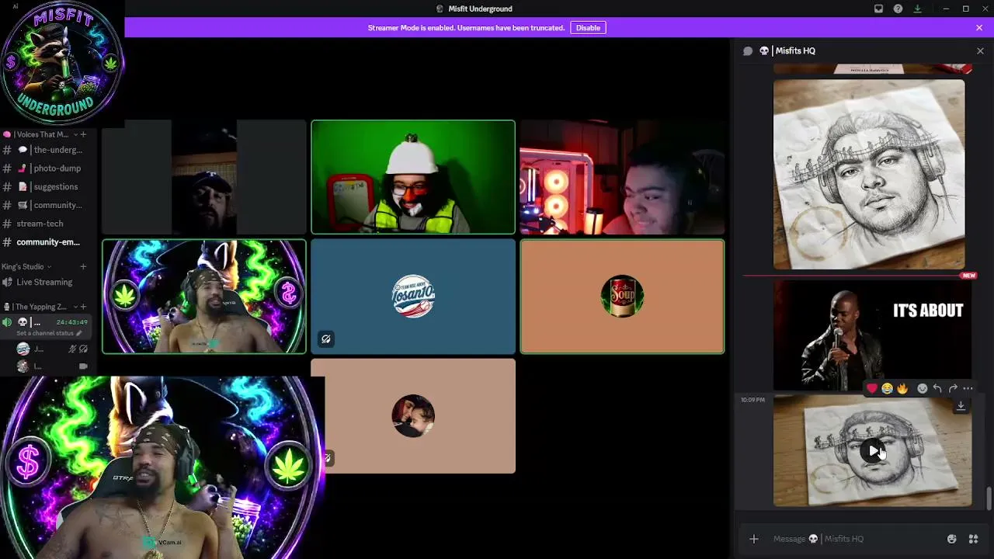Open the Misfits HQ chat title
The width and height of the screenshot is (994, 559).
point(787,50)
